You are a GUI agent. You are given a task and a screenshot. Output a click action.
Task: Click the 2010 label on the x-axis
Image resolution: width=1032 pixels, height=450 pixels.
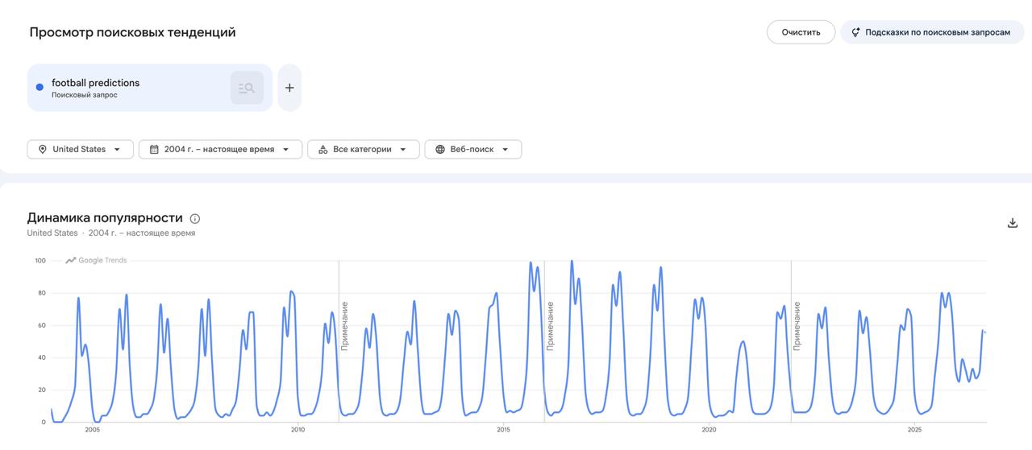click(298, 430)
